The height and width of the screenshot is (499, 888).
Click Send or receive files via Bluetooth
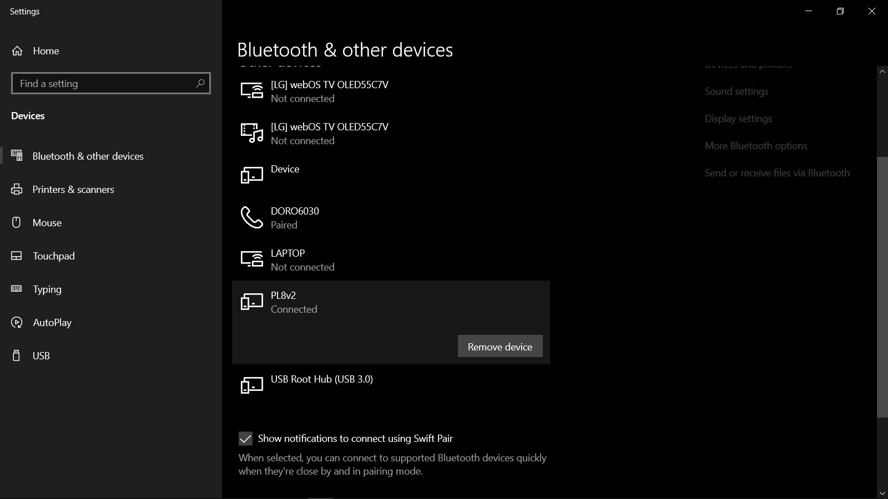(777, 173)
